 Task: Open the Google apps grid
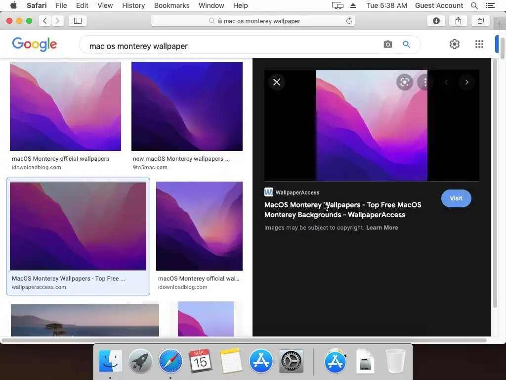click(x=479, y=44)
